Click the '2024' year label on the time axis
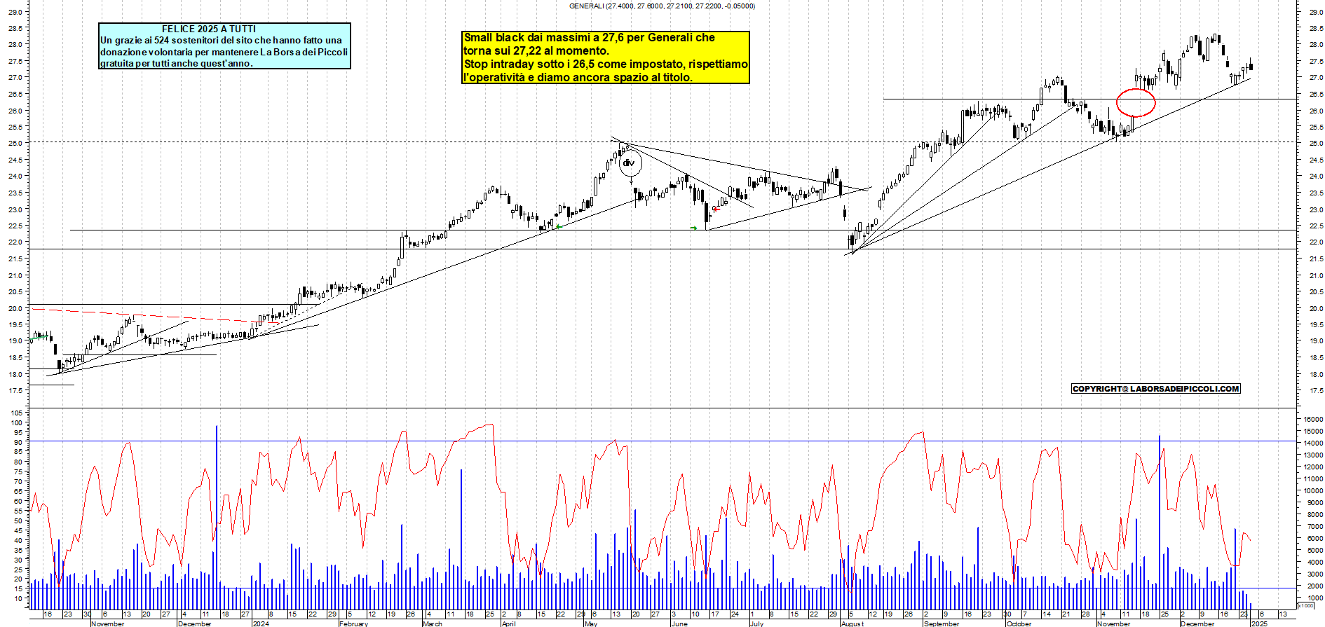The height and width of the screenshot is (627, 1325). 261,623
